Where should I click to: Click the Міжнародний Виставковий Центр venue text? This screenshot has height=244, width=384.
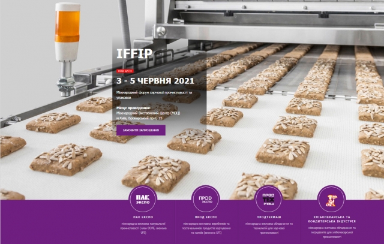pos(148,113)
